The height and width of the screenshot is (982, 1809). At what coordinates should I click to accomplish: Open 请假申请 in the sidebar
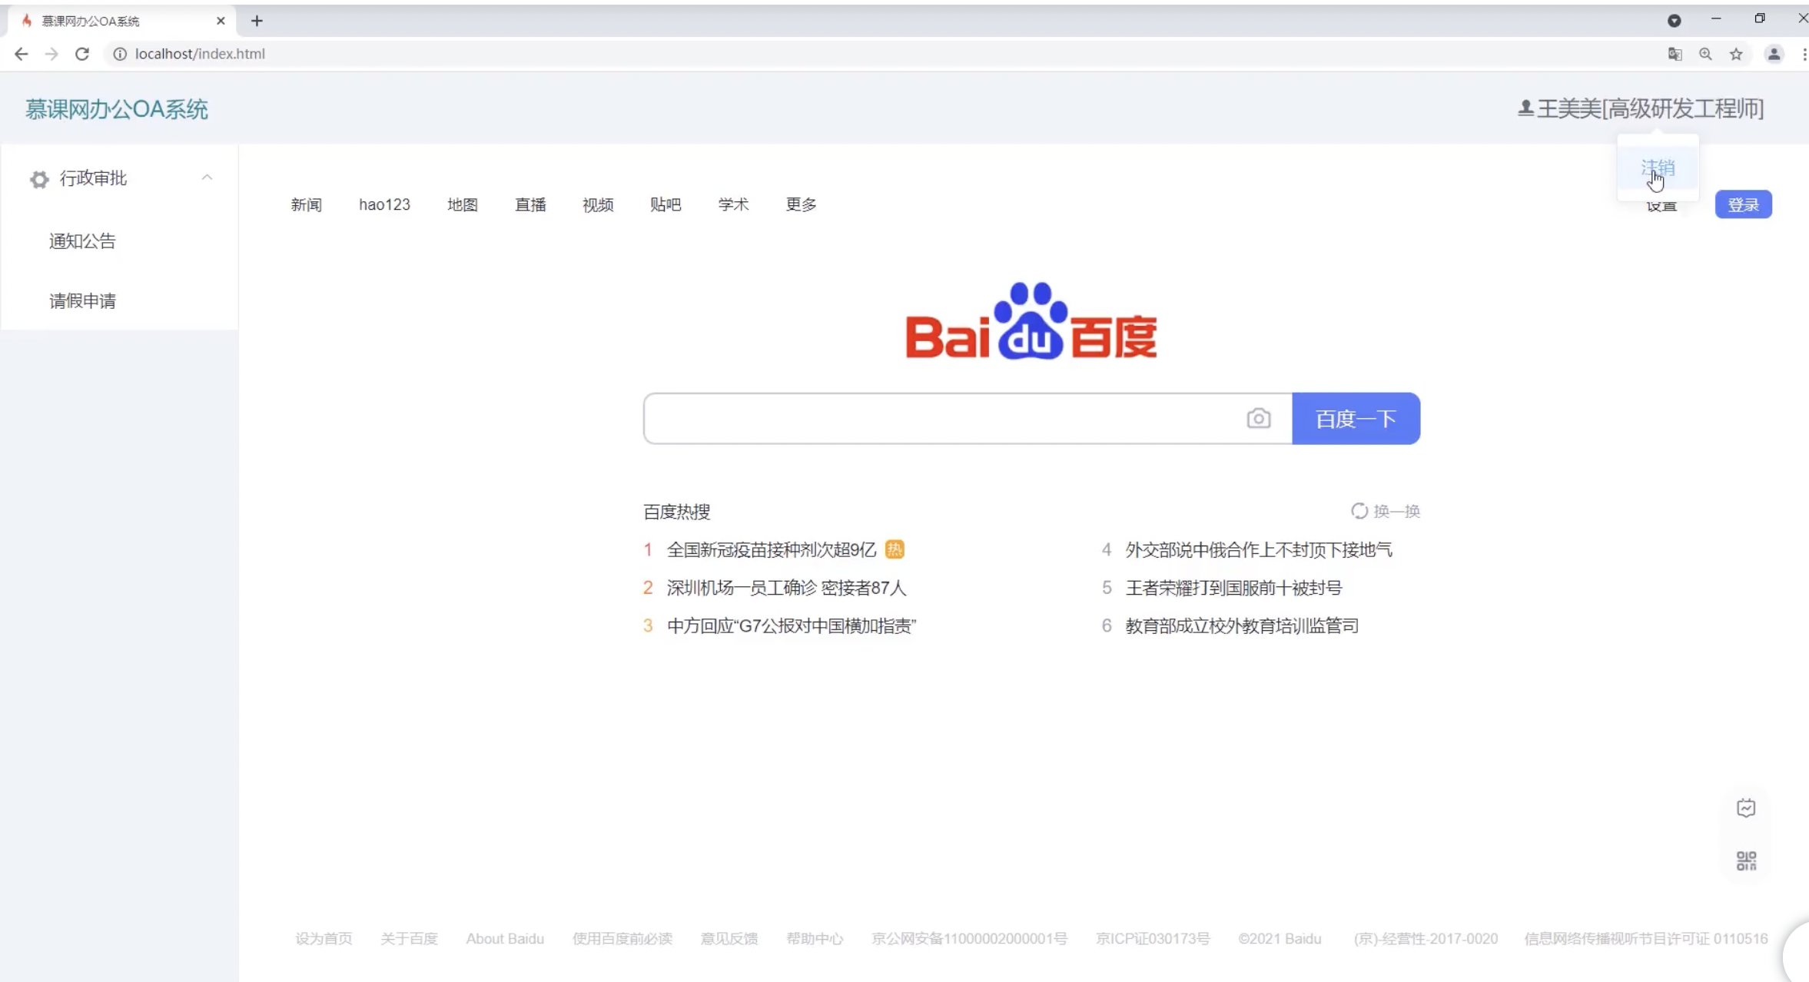82,301
